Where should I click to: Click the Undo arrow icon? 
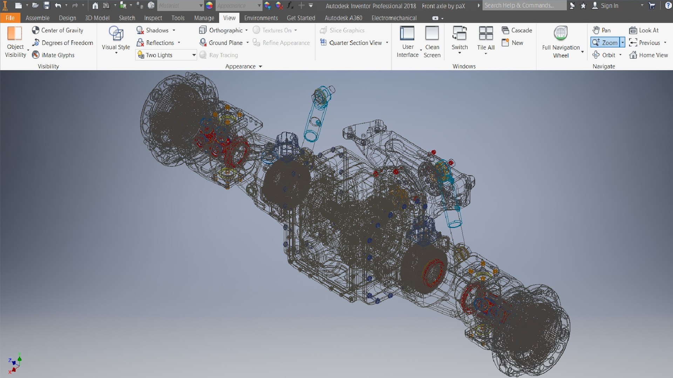(58, 5)
